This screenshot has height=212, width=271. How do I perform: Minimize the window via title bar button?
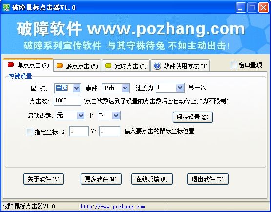241,8
